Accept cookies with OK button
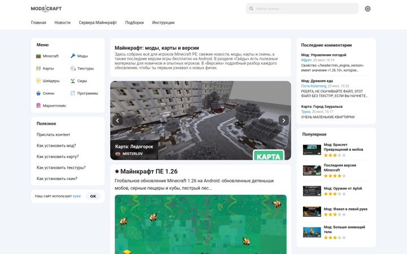This screenshot has width=407, height=254. point(93,196)
